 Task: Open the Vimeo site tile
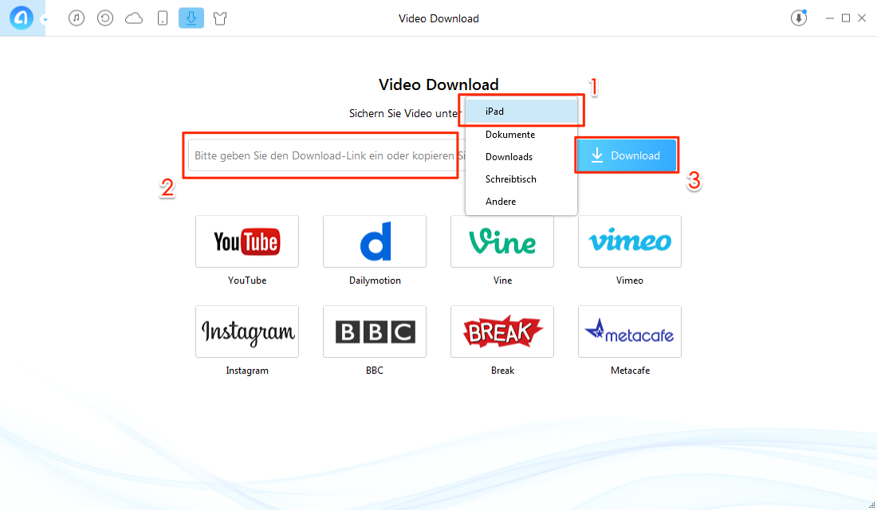630,241
